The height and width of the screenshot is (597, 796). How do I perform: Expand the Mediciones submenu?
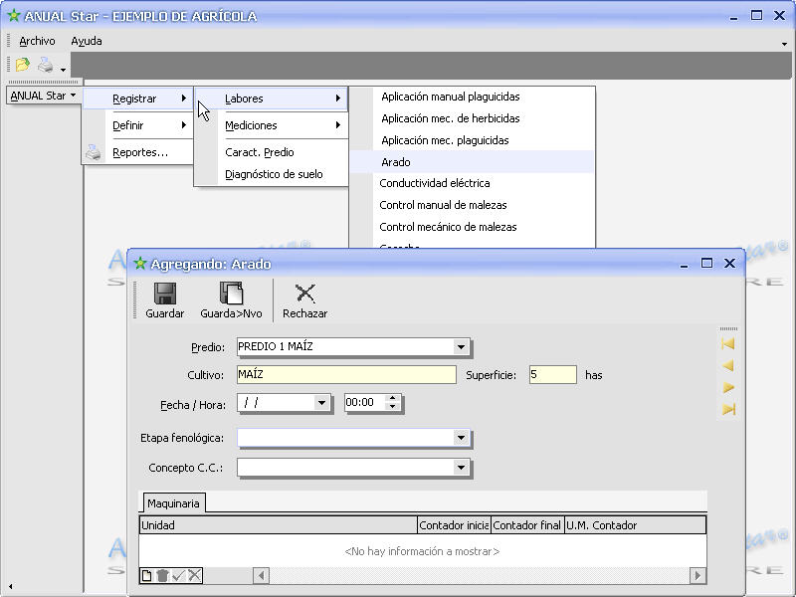(x=271, y=125)
